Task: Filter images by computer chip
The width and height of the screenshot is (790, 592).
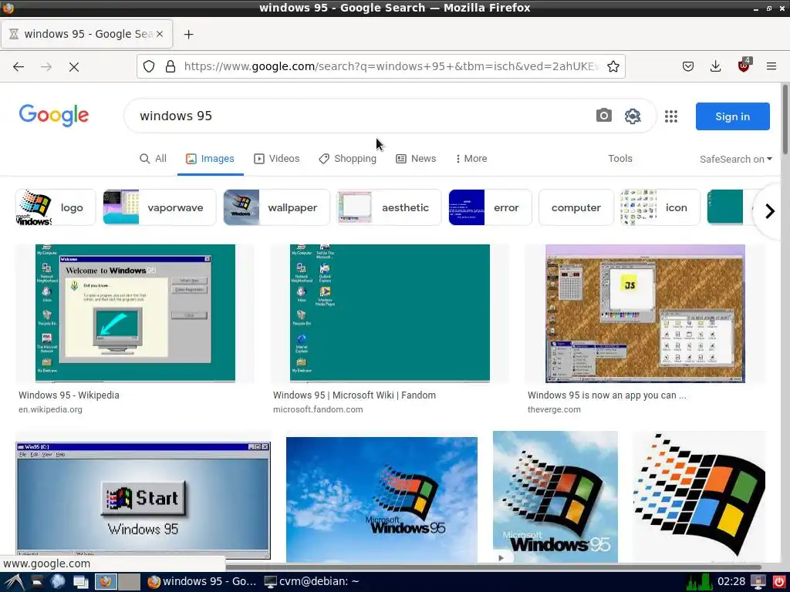Action: point(576,207)
